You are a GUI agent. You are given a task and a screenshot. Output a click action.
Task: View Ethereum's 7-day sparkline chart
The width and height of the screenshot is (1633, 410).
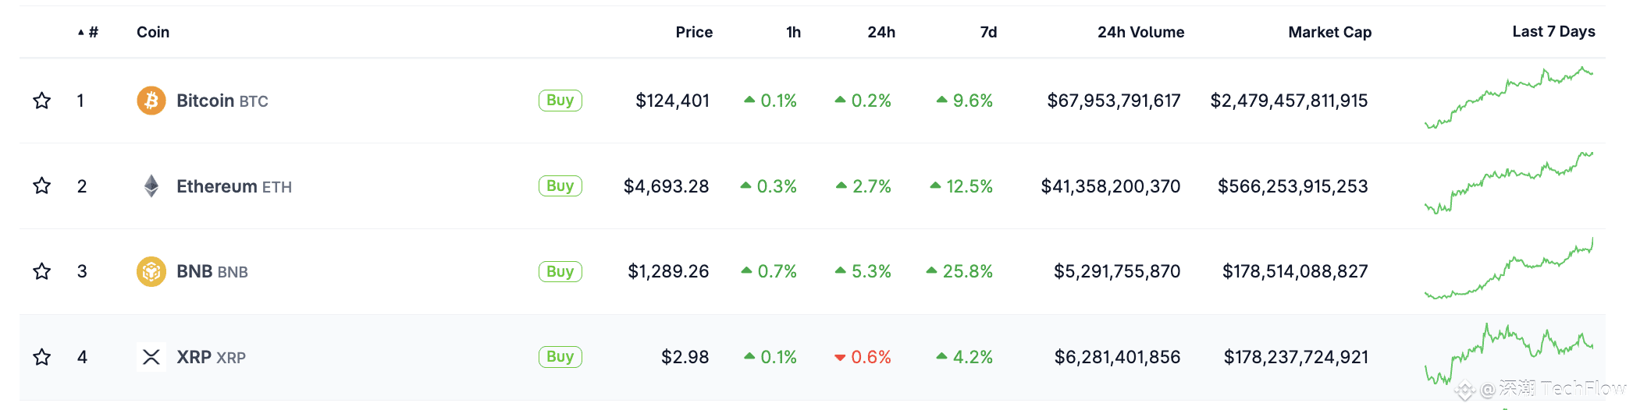tap(1508, 183)
